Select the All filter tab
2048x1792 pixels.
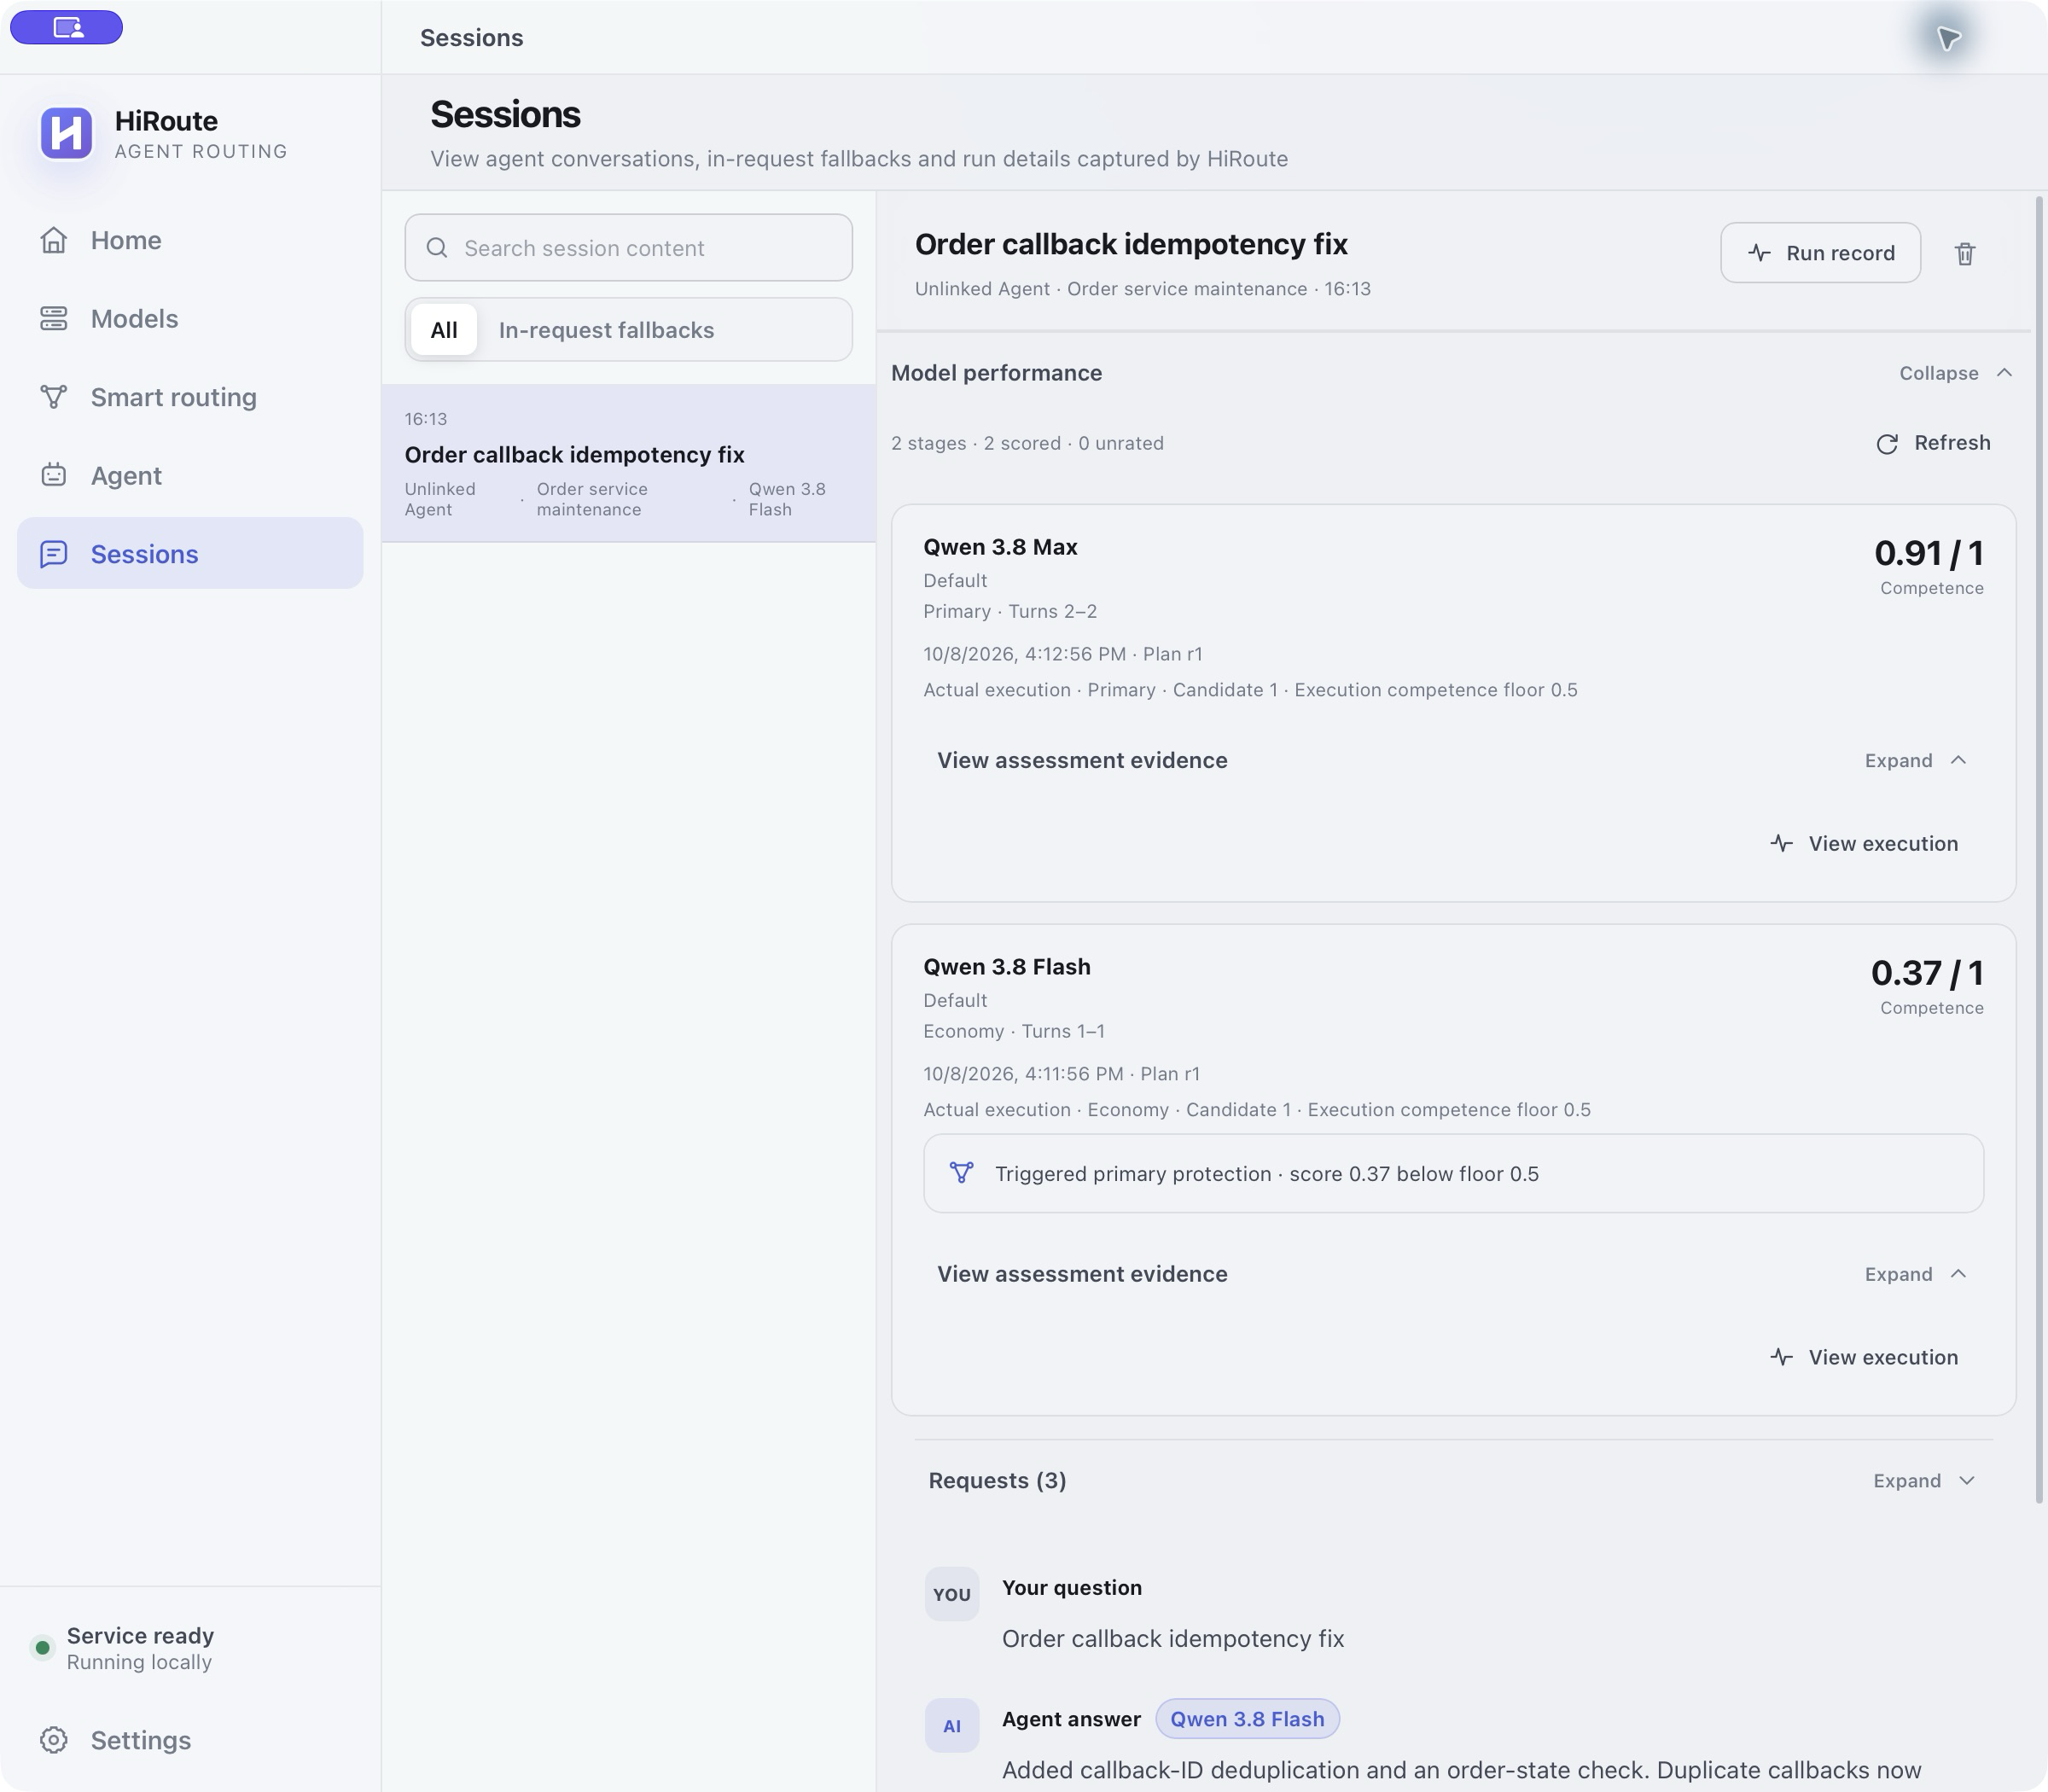[x=444, y=330]
